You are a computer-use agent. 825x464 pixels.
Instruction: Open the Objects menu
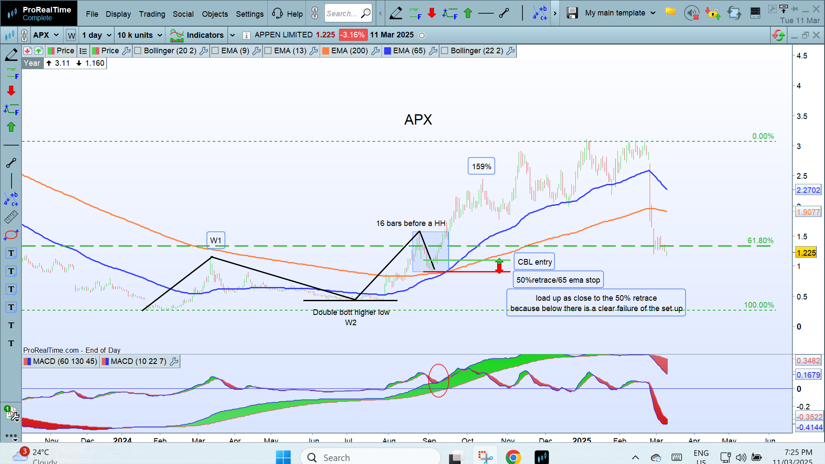coord(215,14)
